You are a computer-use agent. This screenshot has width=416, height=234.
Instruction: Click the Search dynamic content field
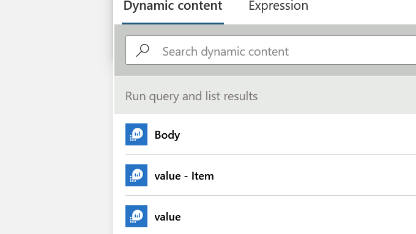click(270, 50)
